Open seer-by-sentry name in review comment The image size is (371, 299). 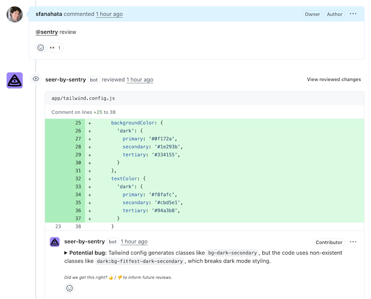click(84, 242)
